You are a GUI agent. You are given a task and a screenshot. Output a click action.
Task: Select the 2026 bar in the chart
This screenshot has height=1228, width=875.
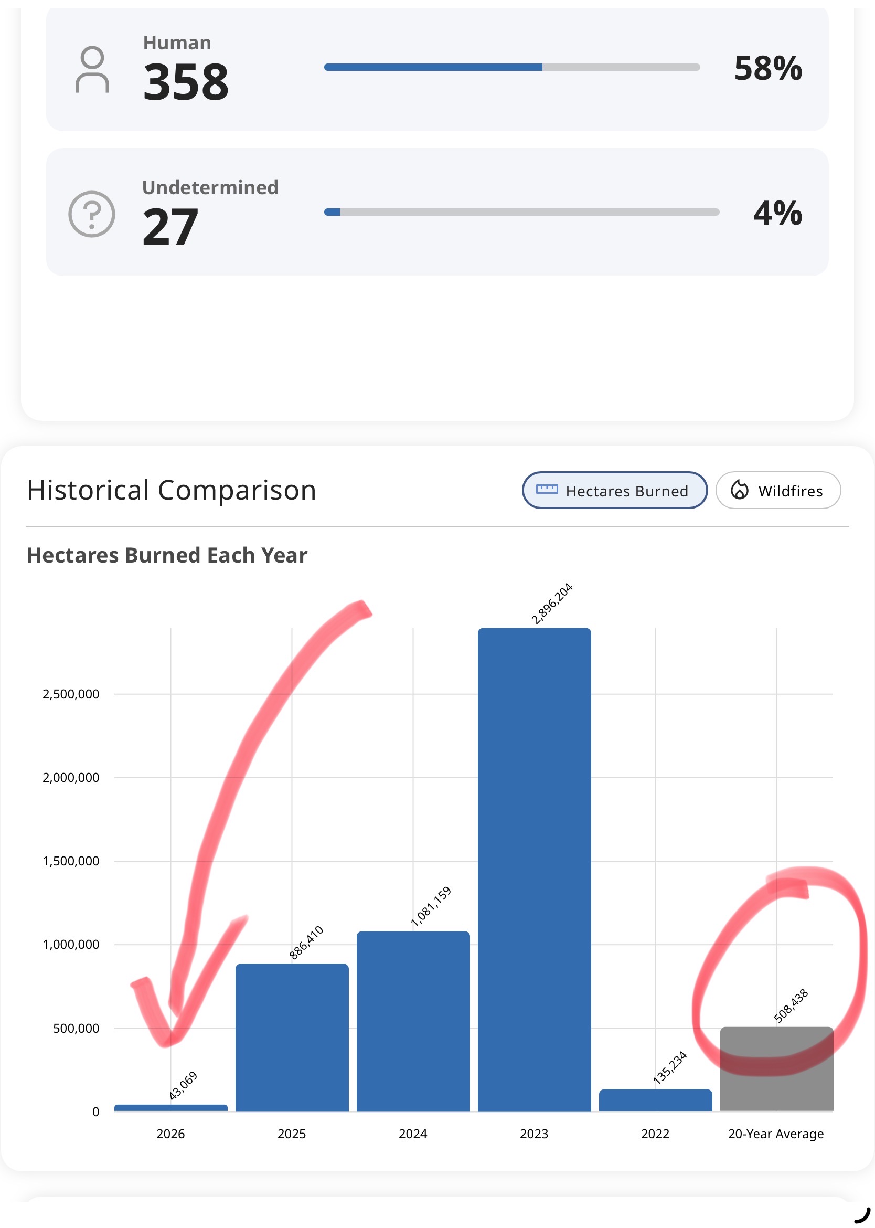171,1107
